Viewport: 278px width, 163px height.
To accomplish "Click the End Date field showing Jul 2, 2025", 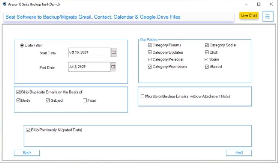I will [89, 67].
